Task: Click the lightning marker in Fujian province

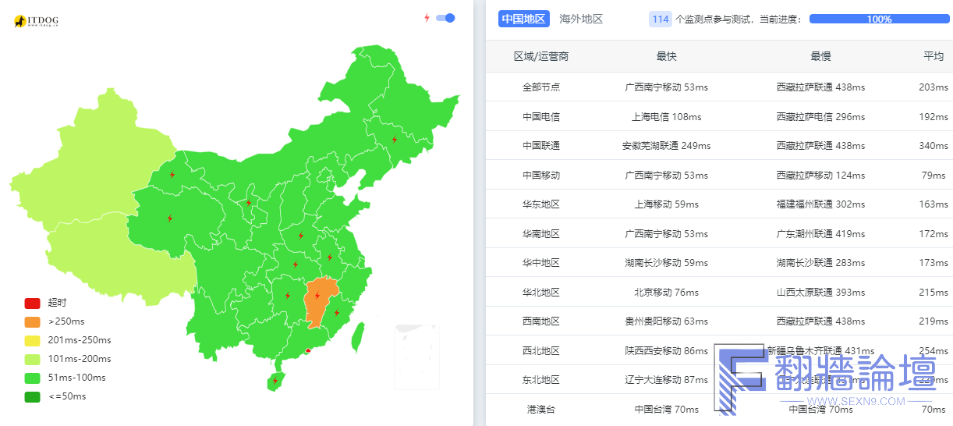Action: pos(337,313)
